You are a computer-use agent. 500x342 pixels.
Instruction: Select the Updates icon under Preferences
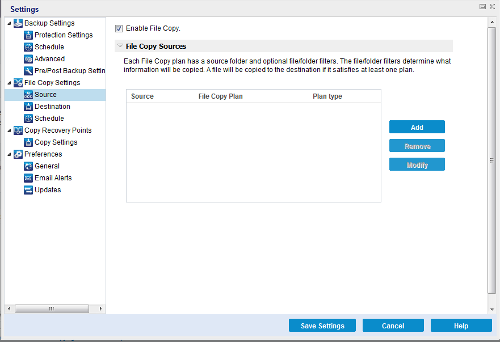(28, 189)
